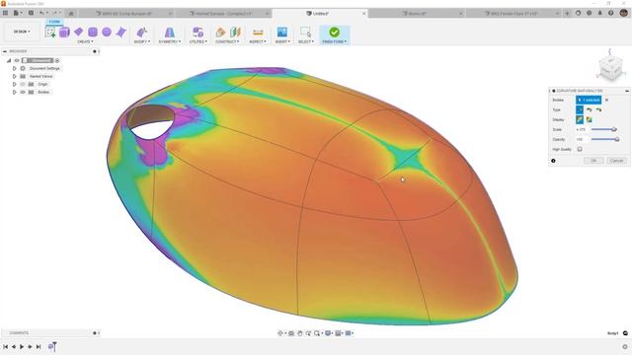Select the banded Display option

click(590, 119)
